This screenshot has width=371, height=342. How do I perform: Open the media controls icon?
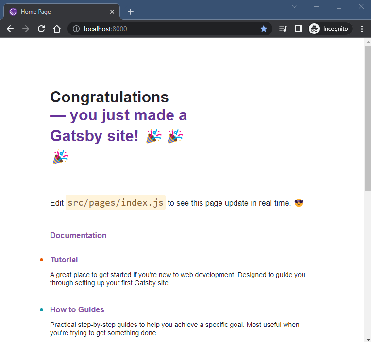283,29
